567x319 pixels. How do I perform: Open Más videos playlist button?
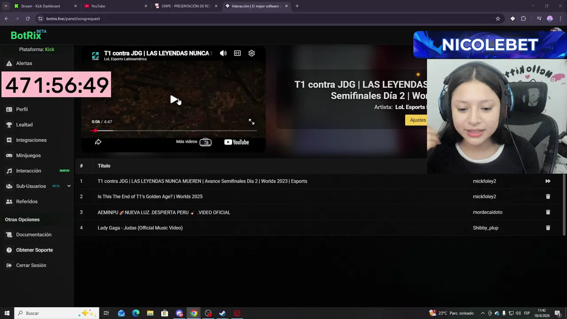(x=194, y=142)
